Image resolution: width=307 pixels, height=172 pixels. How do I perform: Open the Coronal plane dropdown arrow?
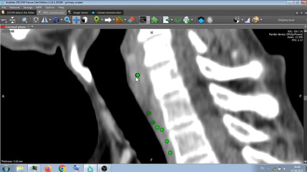pos(32,27)
